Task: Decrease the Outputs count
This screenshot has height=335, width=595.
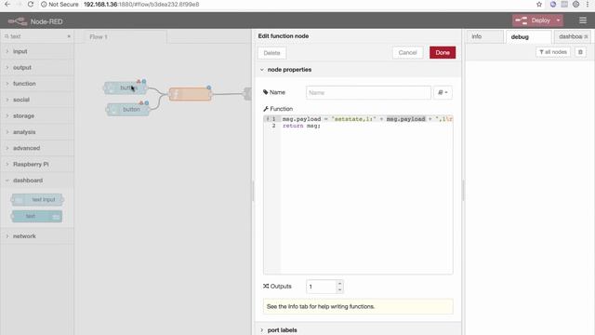Action: coord(339,289)
